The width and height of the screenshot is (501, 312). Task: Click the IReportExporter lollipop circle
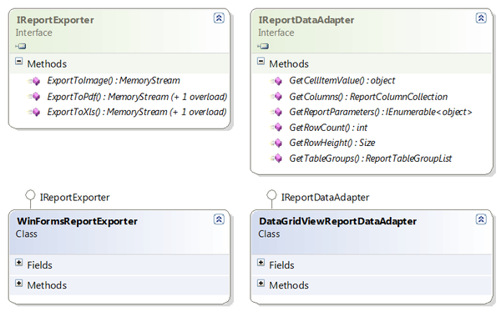pos(30,194)
